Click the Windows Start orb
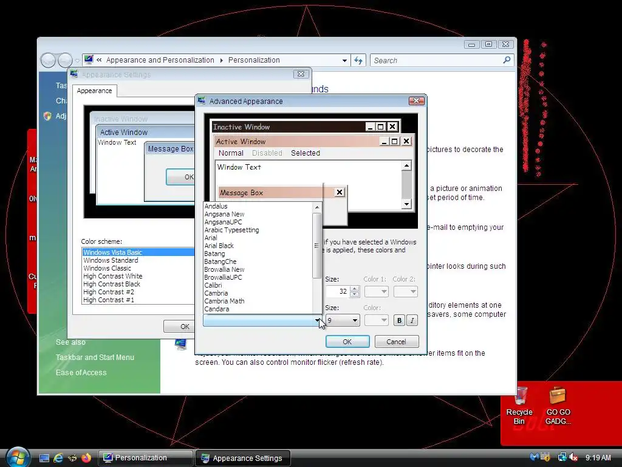Viewport: 622px width, 467px height. pos(18,457)
